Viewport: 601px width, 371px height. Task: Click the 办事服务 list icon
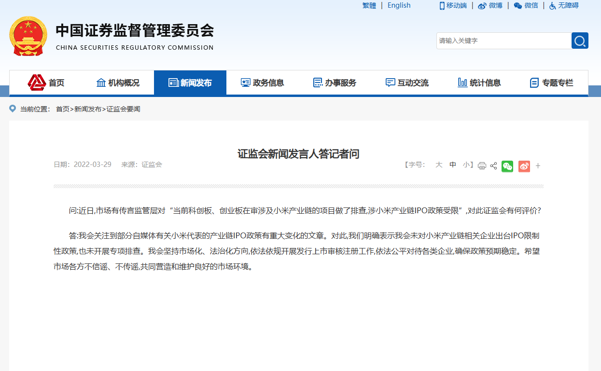(318, 82)
